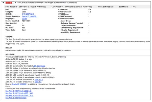Select the Edited value No
Screen dimensions: 152x102
click(x=23, y=25)
